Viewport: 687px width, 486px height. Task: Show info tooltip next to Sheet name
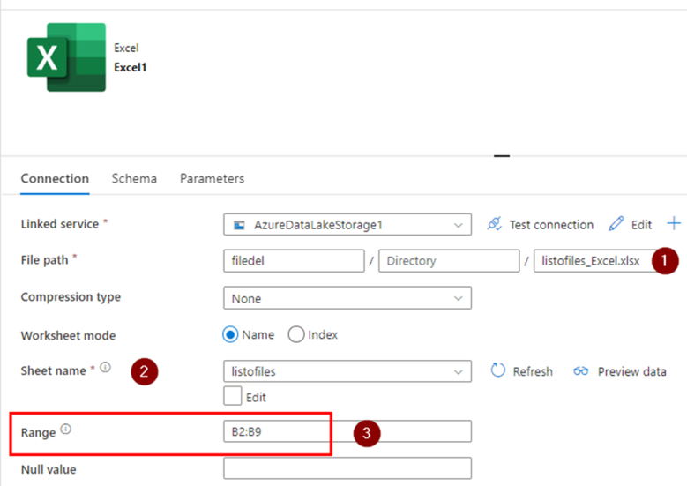105,367
